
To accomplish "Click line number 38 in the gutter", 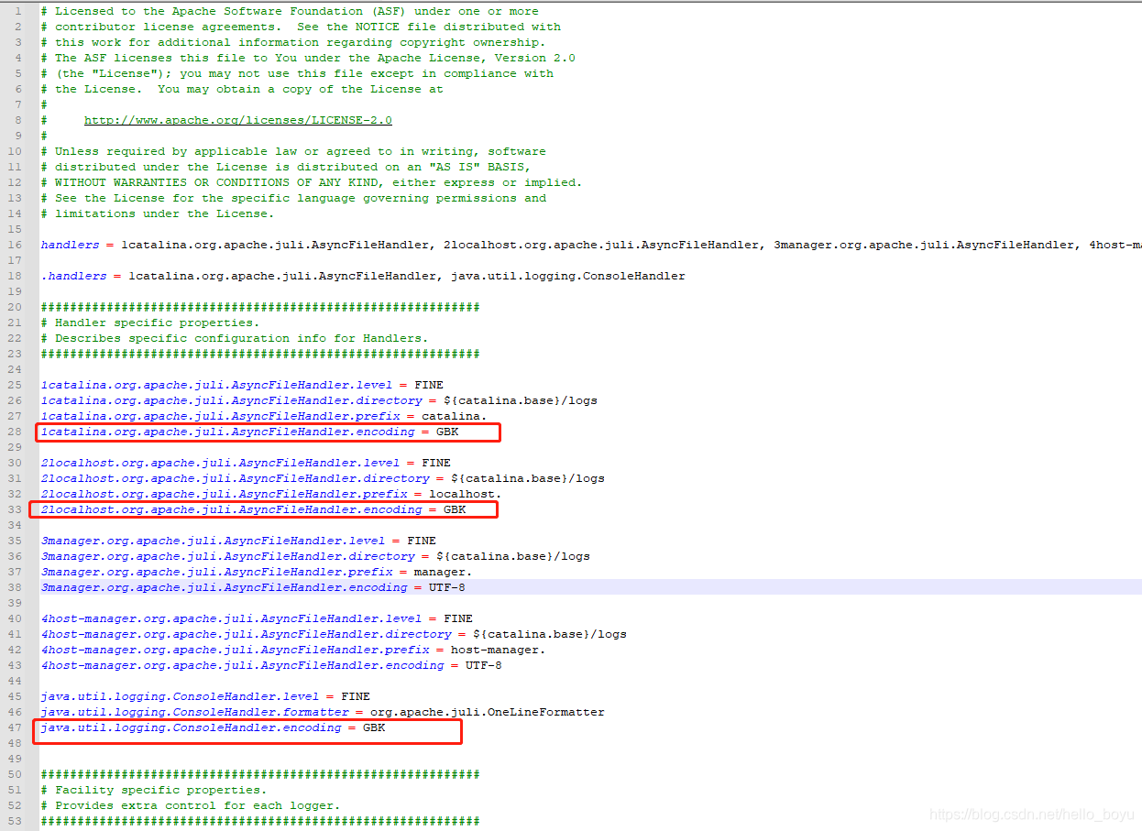I will pos(14,587).
